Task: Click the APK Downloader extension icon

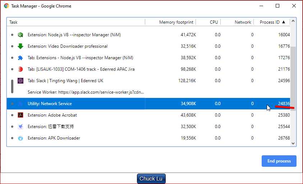Action: [x=20, y=138]
